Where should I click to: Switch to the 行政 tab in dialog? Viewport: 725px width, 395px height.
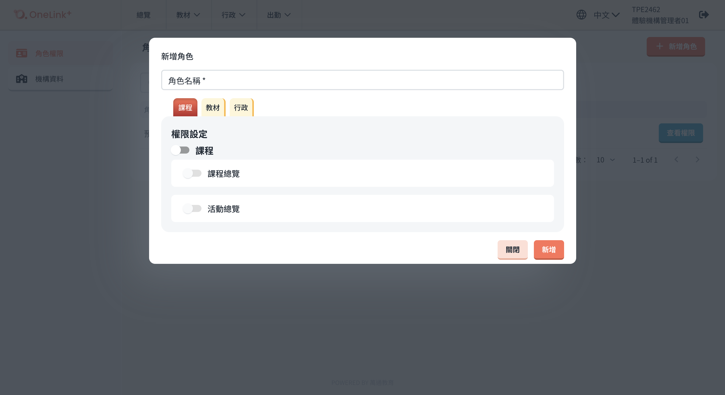point(241,107)
